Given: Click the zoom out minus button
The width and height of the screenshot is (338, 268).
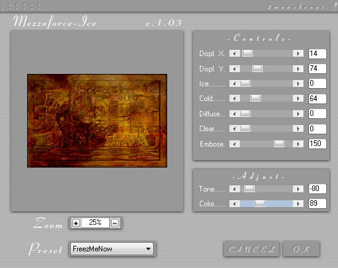Looking at the screenshot, I should click(x=115, y=223).
